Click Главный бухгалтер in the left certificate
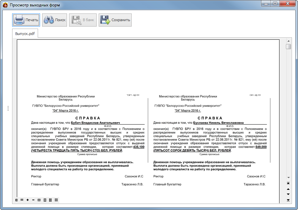298x210 pixels. click(x=45, y=184)
